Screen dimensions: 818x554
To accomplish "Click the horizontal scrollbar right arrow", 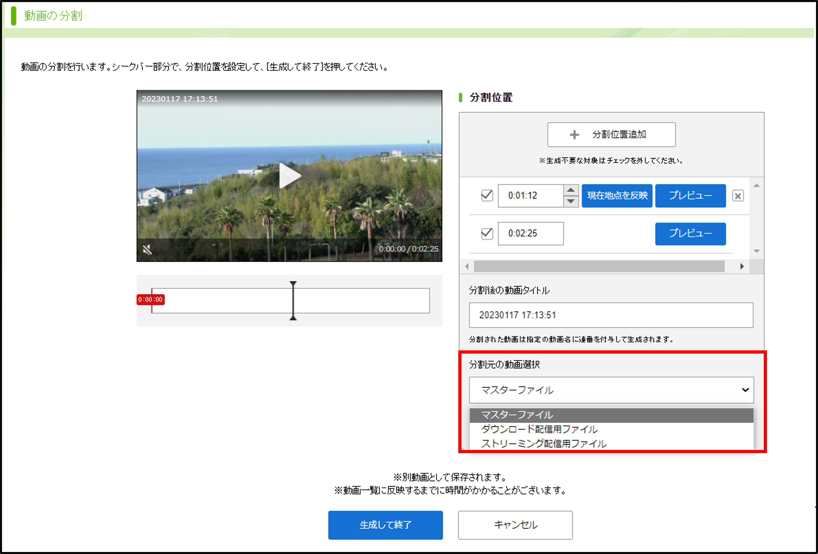I will [x=741, y=266].
